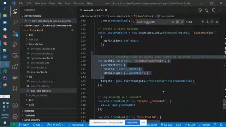
Task: Open the Help menu
Action: (x=90, y=3)
